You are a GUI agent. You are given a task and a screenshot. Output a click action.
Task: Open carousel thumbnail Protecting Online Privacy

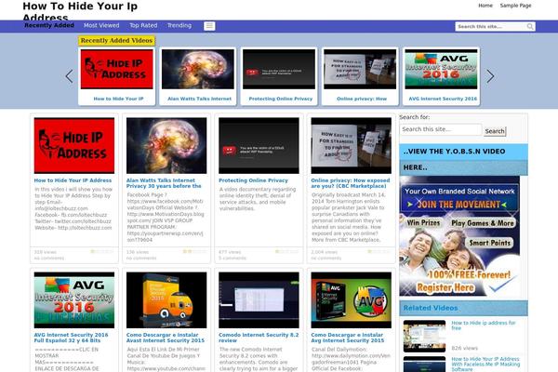tap(279, 69)
